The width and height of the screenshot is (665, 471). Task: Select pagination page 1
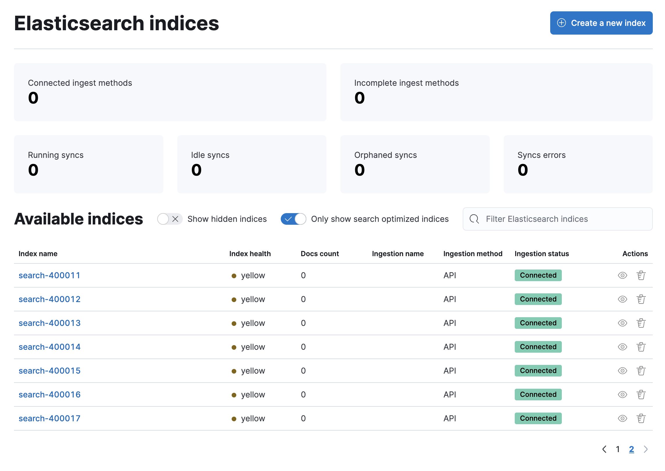618,449
